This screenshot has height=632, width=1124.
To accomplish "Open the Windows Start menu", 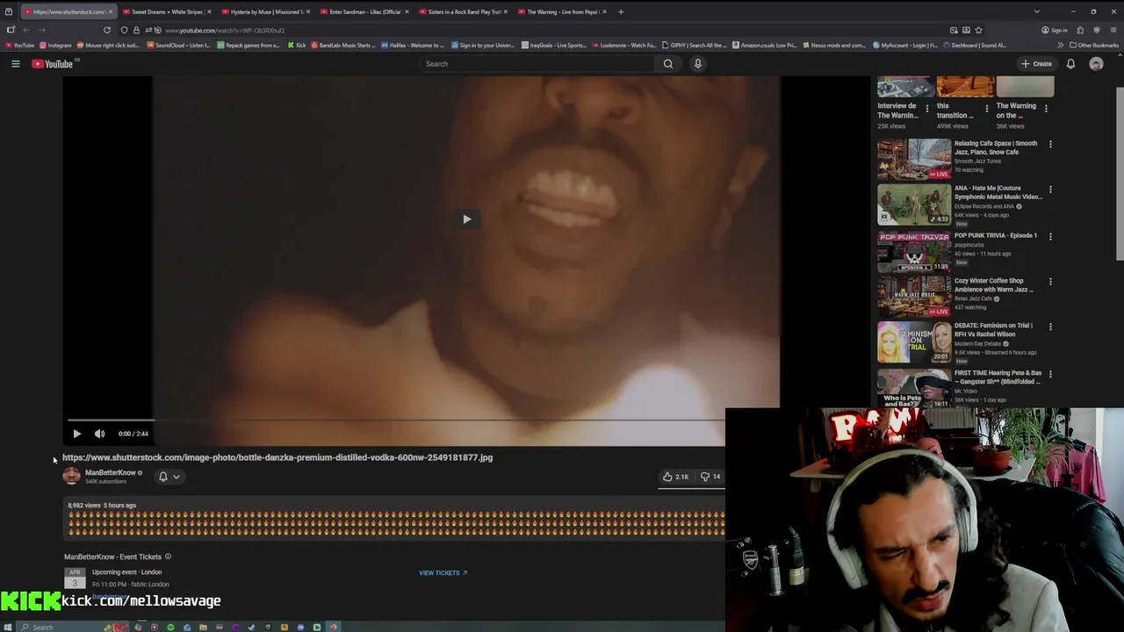I will click(x=7, y=627).
